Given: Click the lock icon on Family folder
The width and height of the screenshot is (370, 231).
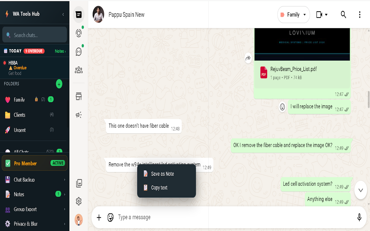Looking at the screenshot, I should (36, 99).
